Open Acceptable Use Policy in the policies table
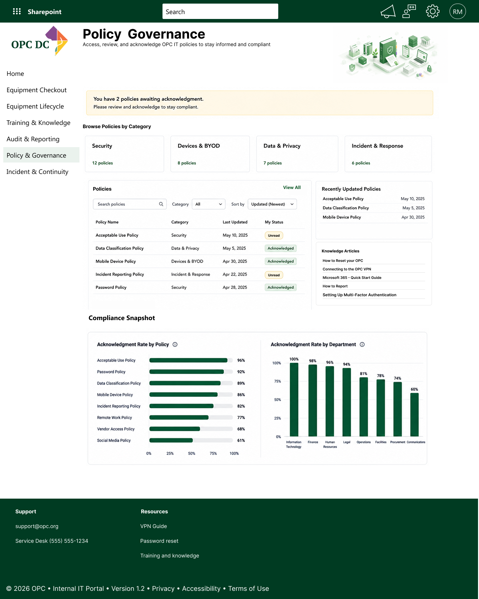Screen dimensions: 479x599 coord(117,235)
